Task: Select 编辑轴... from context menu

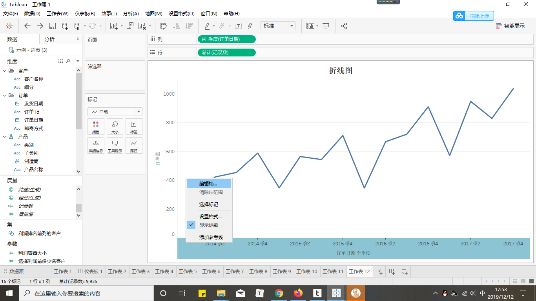Action: point(209,183)
